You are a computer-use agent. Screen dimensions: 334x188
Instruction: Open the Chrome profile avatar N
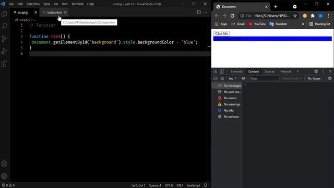pos(320,16)
